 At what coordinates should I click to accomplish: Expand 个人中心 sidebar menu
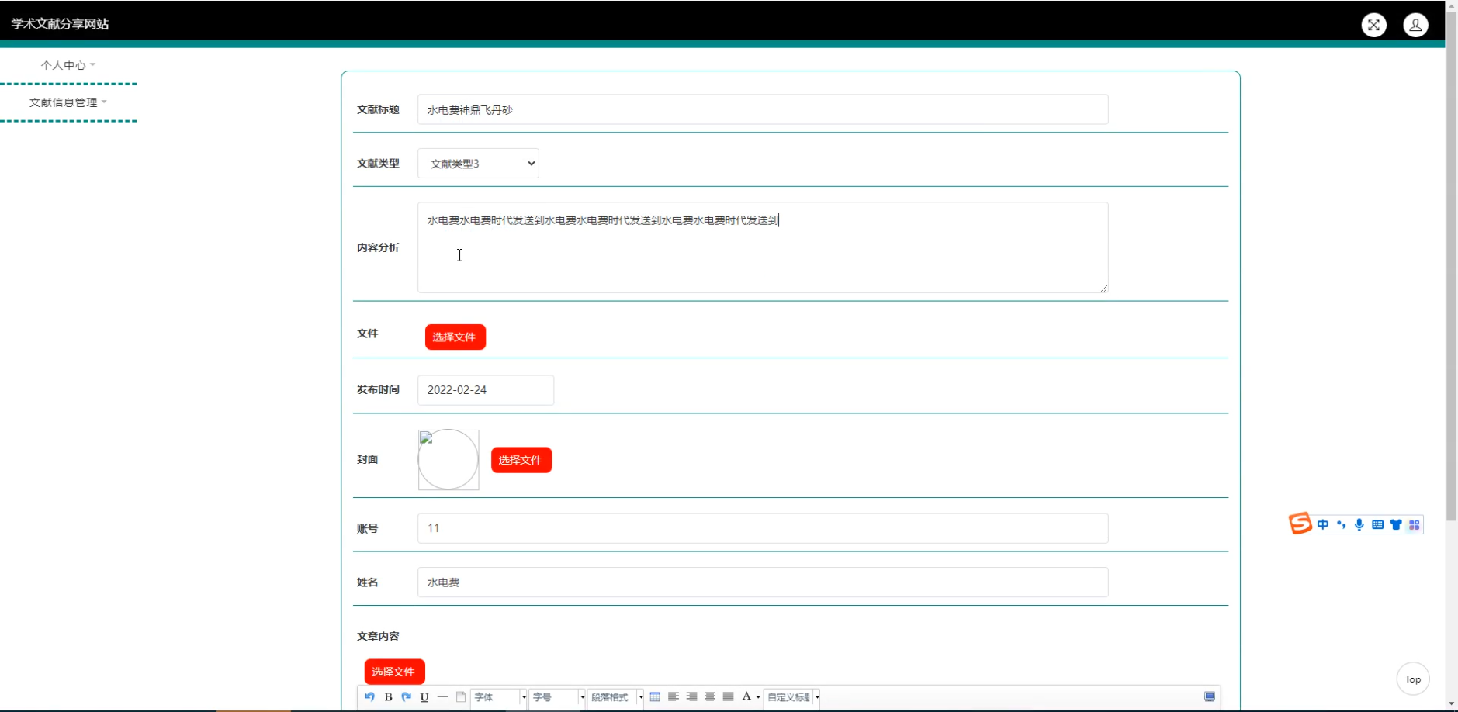click(x=68, y=65)
